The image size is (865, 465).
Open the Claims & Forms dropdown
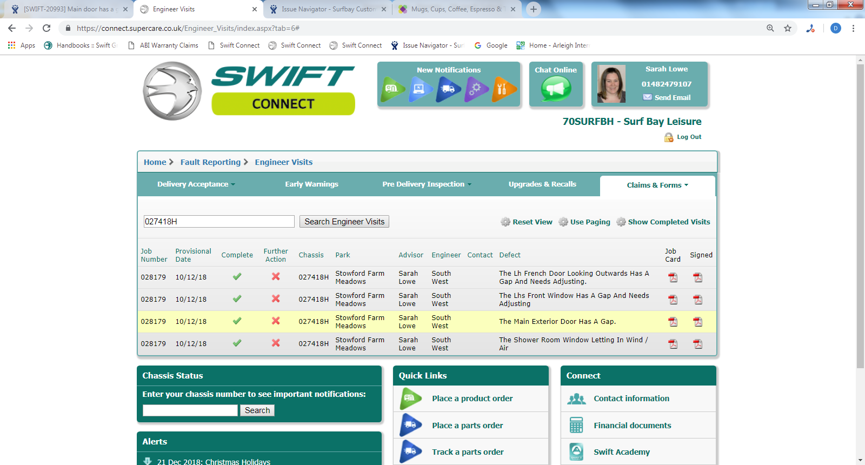(x=657, y=185)
